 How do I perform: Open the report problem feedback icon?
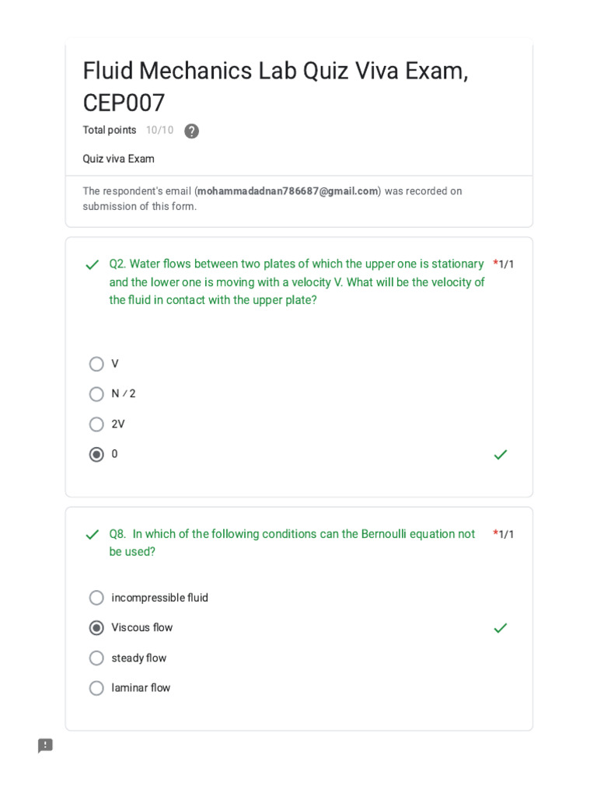[45, 745]
